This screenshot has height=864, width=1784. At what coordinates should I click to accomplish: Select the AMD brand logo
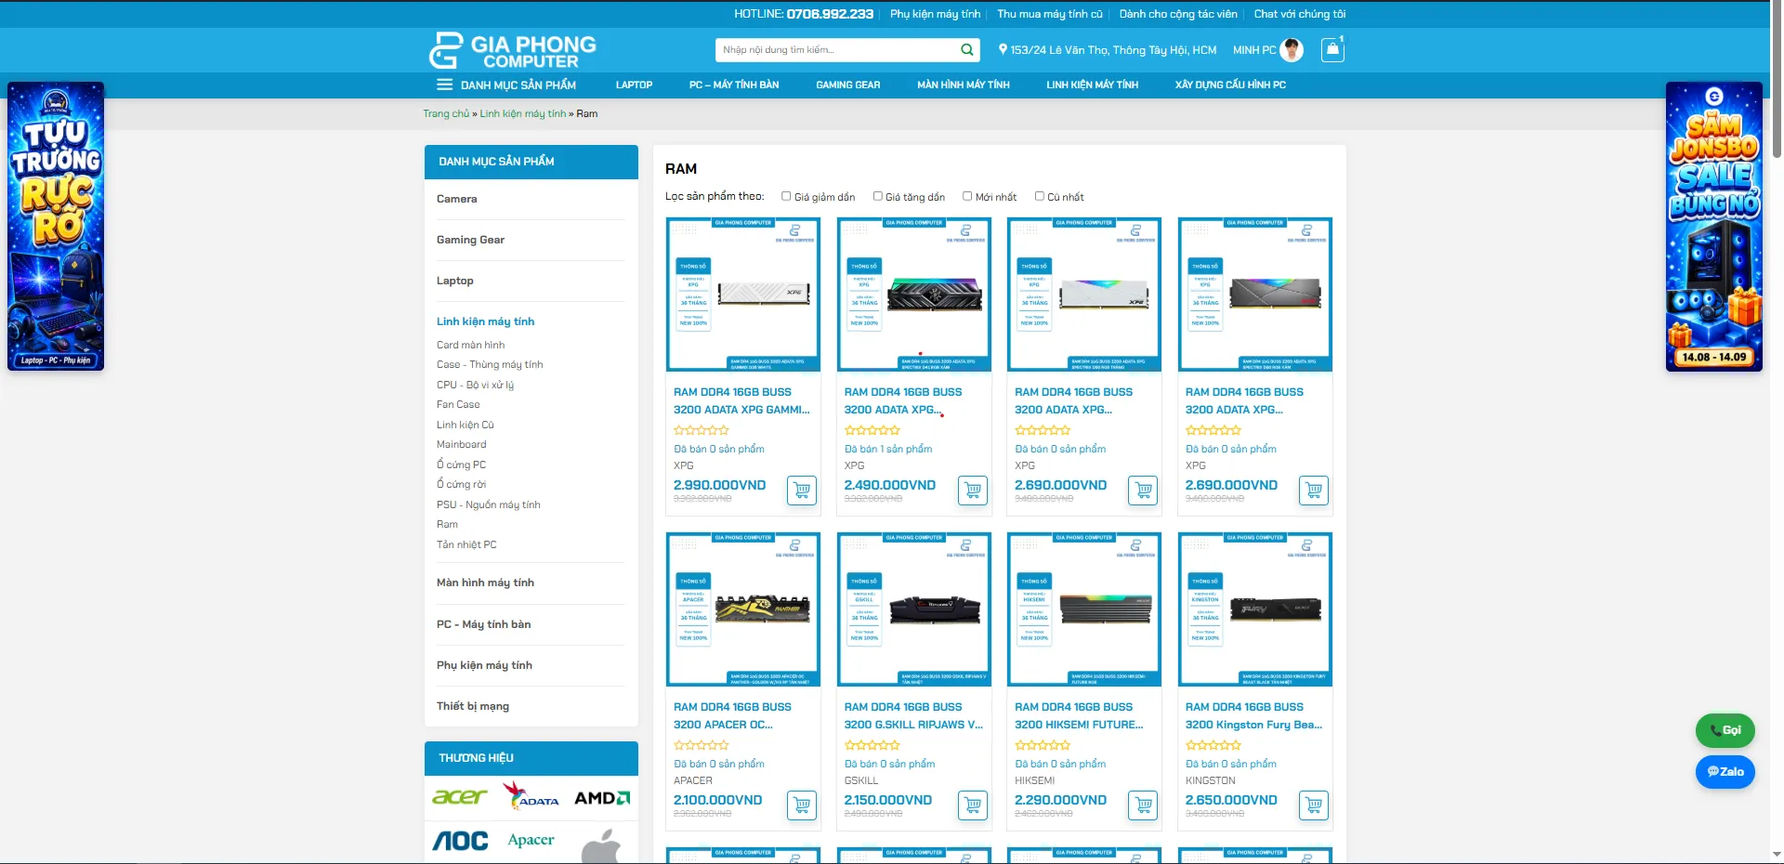coord(602,798)
